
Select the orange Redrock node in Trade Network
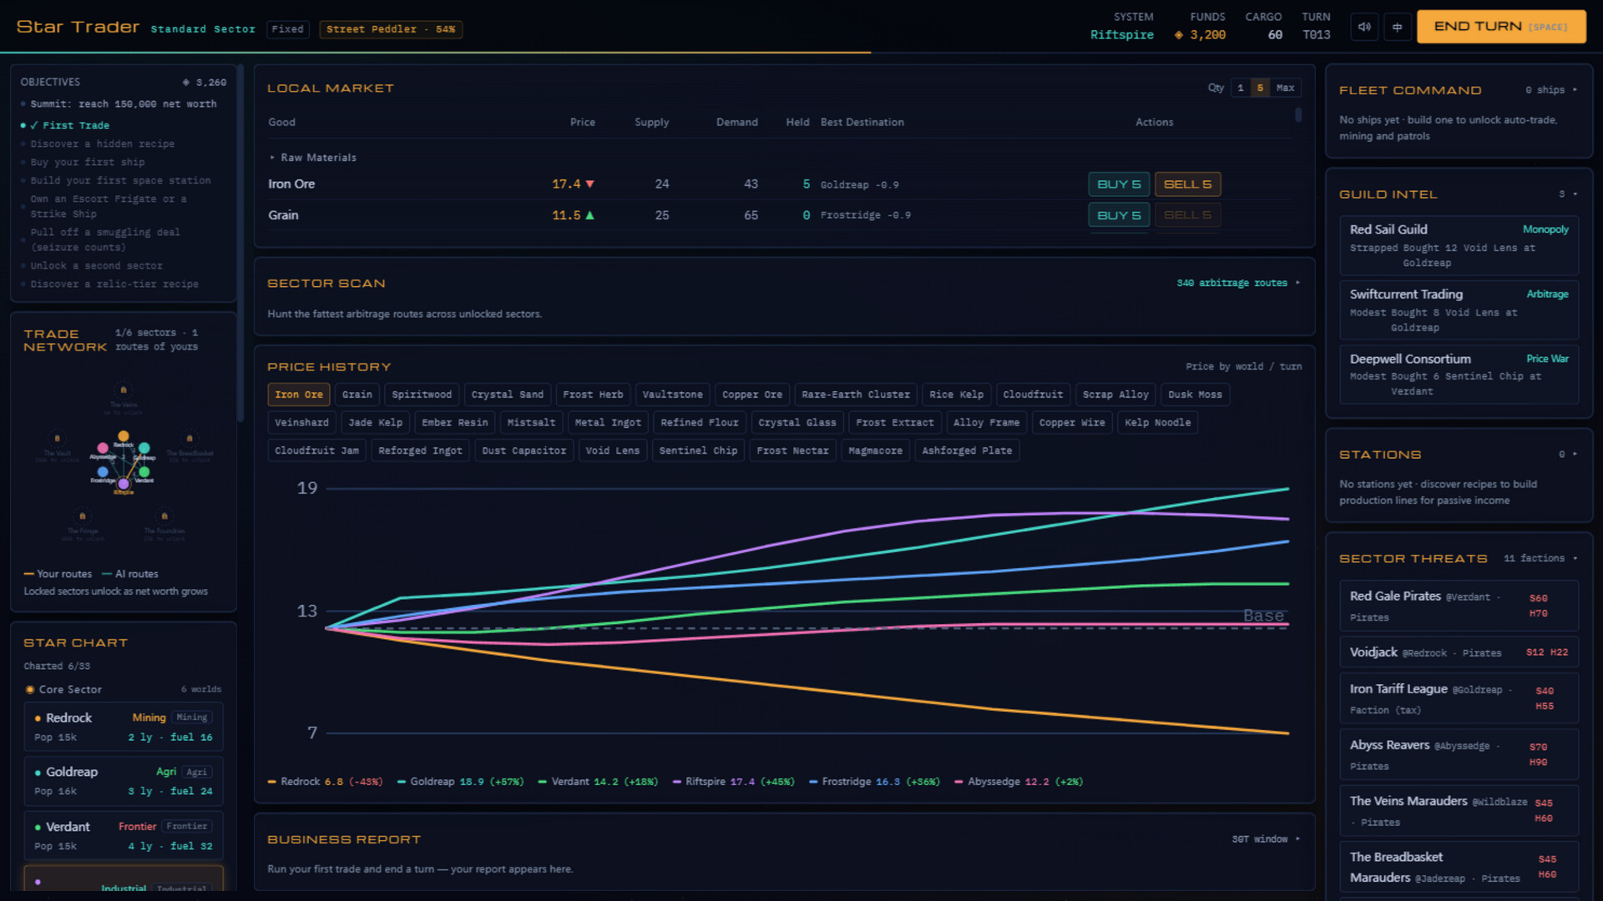click(x=124, y=436)
